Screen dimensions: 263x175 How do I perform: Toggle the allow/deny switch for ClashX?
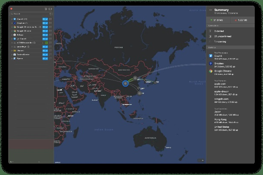coord(45,19)
